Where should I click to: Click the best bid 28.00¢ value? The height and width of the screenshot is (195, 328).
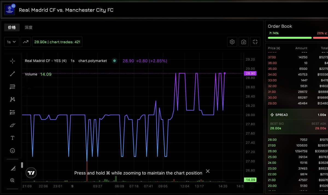click(x=276, y=128)
